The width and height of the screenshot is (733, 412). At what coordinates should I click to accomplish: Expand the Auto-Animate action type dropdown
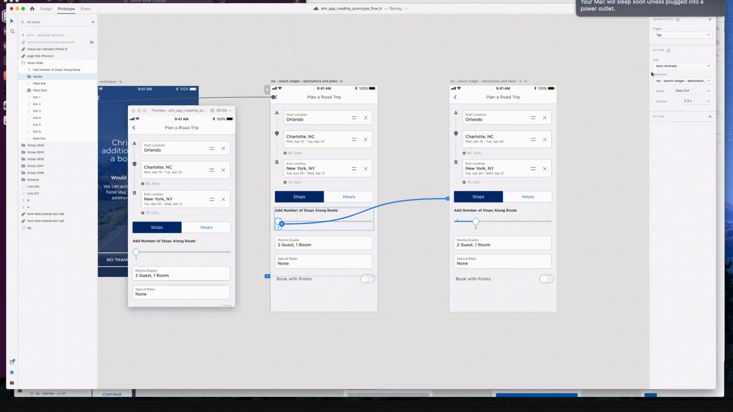click(682, 66)
